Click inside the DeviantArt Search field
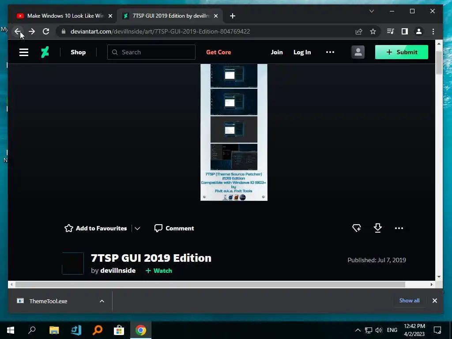 pyautogui.click(x=151, y=52)
